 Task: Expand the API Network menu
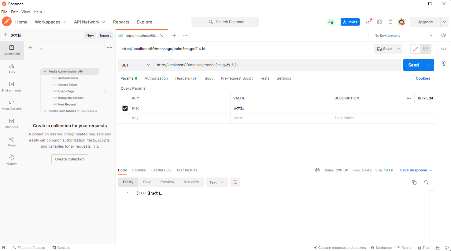(x=90, y=22)
